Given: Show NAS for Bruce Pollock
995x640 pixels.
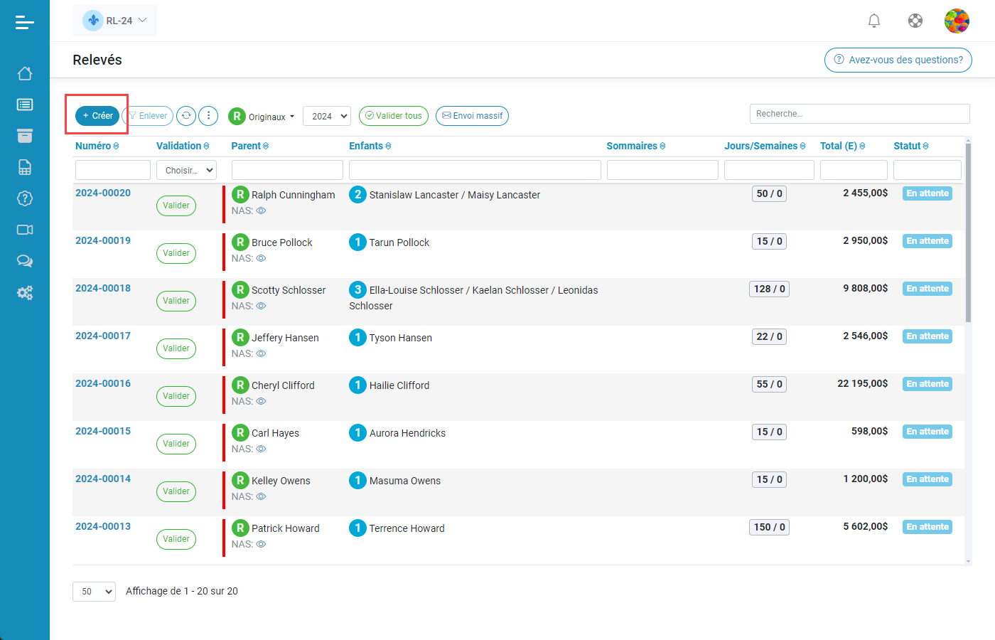Looking at the screenshot, I should point(261,259).
